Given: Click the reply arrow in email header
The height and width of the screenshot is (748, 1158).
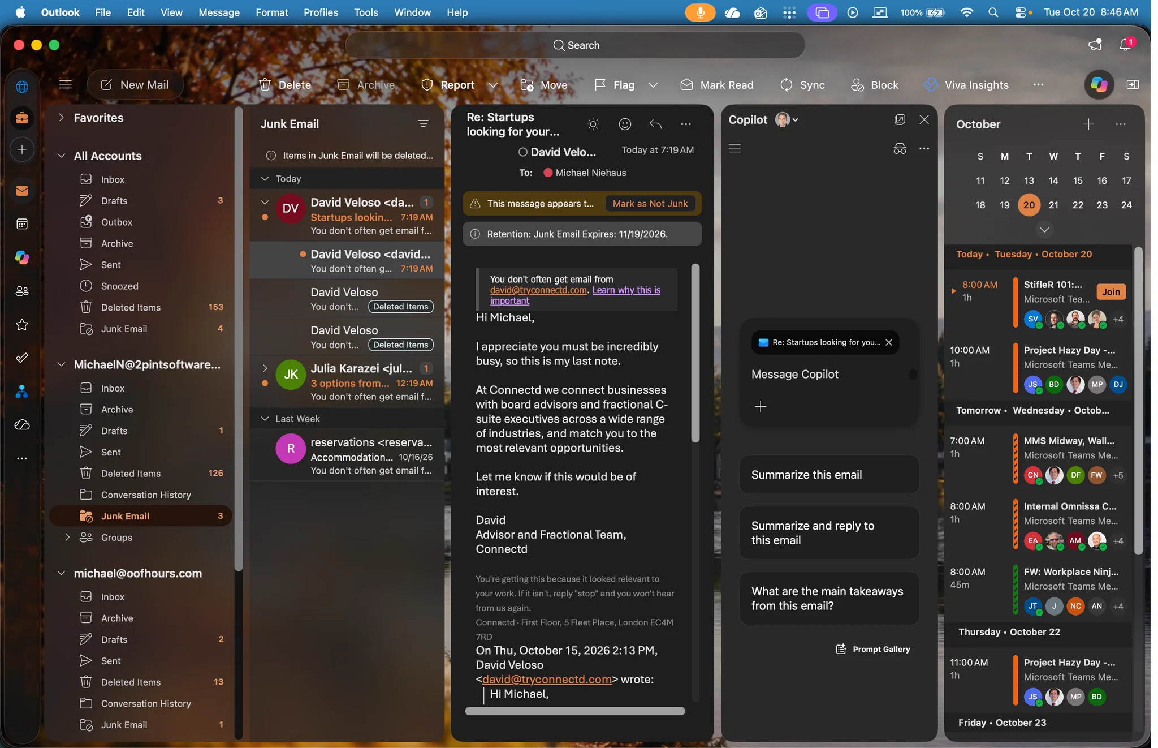Looking at the screenshot, I should [x=655, y=124].
